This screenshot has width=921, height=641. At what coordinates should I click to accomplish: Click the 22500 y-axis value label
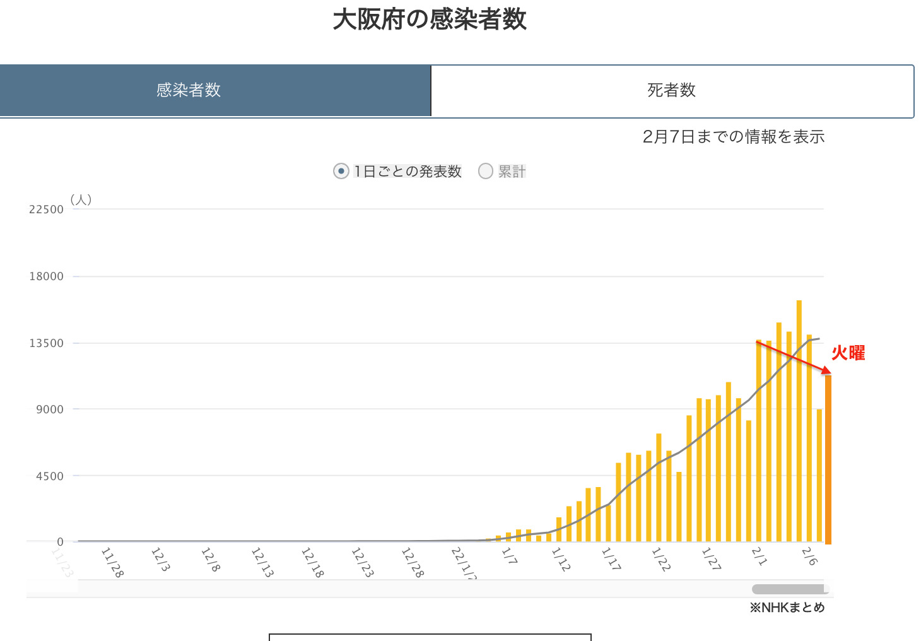(46, 209)
